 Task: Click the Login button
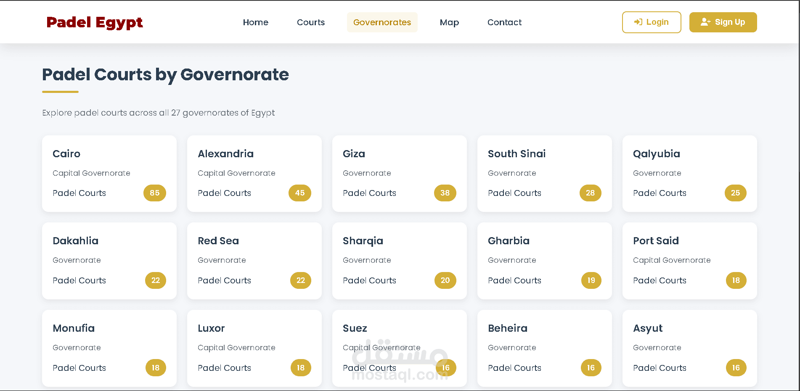(x=652, y=22)
